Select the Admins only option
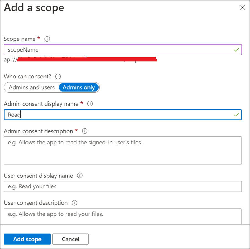 pyautogui.click(x=79, y=87)
